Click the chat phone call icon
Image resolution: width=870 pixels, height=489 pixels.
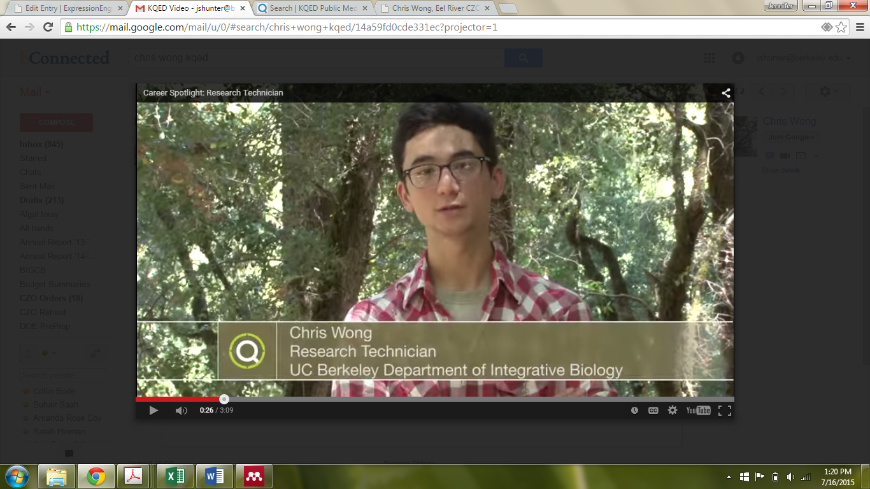click(96, 353)
